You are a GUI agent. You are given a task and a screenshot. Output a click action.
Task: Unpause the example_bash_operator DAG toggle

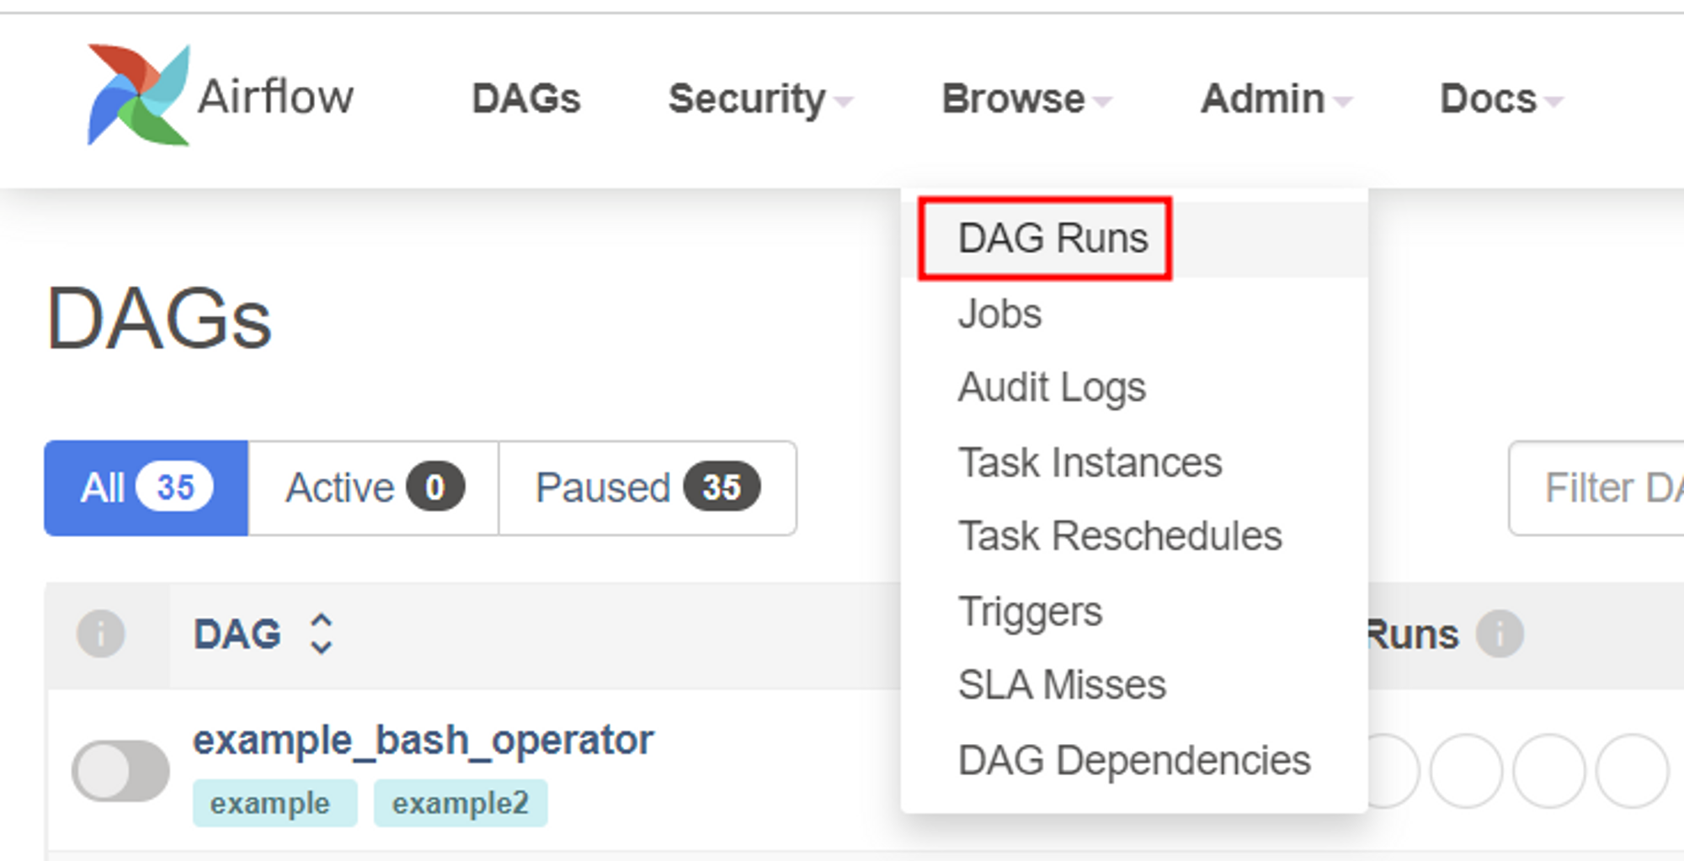pyautogui.click(x=120, y=770)
